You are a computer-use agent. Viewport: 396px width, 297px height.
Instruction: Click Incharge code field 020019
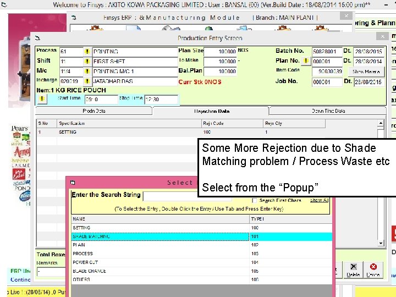(71, 81)
